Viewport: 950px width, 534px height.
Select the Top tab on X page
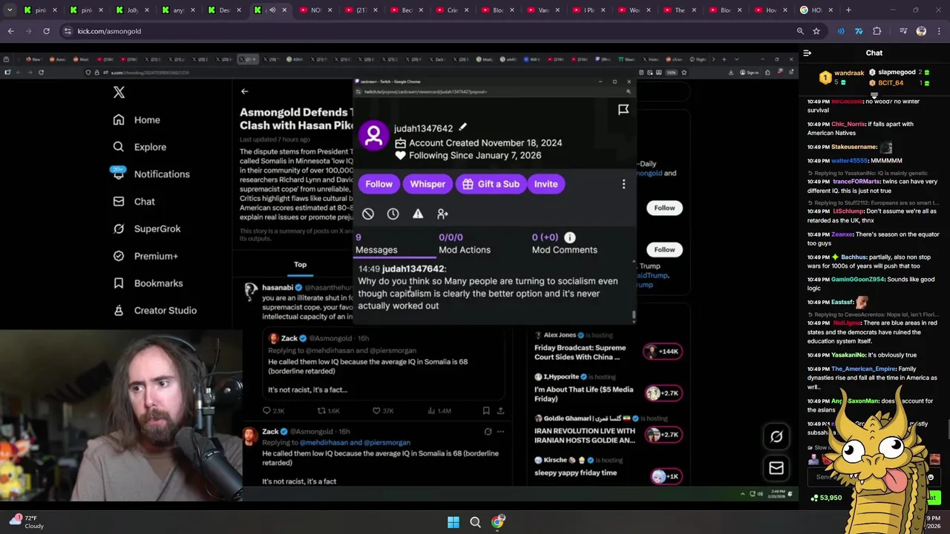[300, 265]
